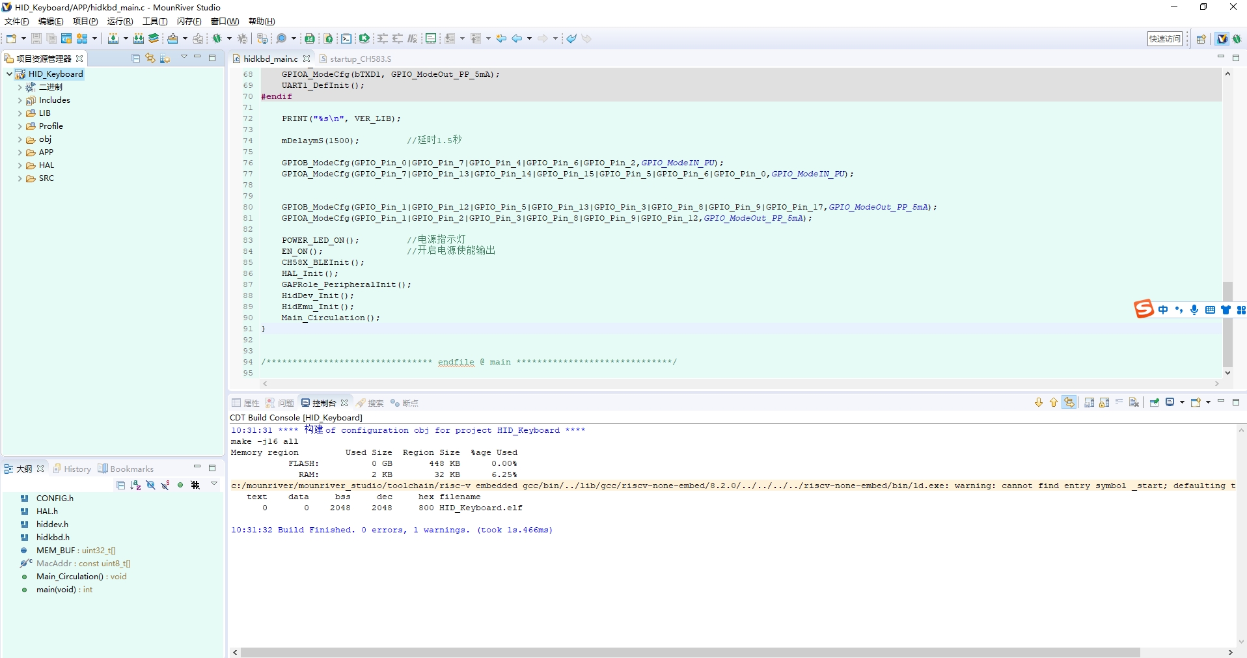Image resolution: width=1247 pixels, height=658 pixels.
Task: Click the Last Edit Location icon
Action: coord(501,39)
